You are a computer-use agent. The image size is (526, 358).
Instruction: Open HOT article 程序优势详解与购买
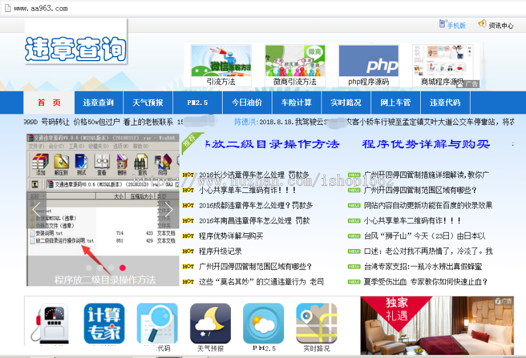coord(231,236)
